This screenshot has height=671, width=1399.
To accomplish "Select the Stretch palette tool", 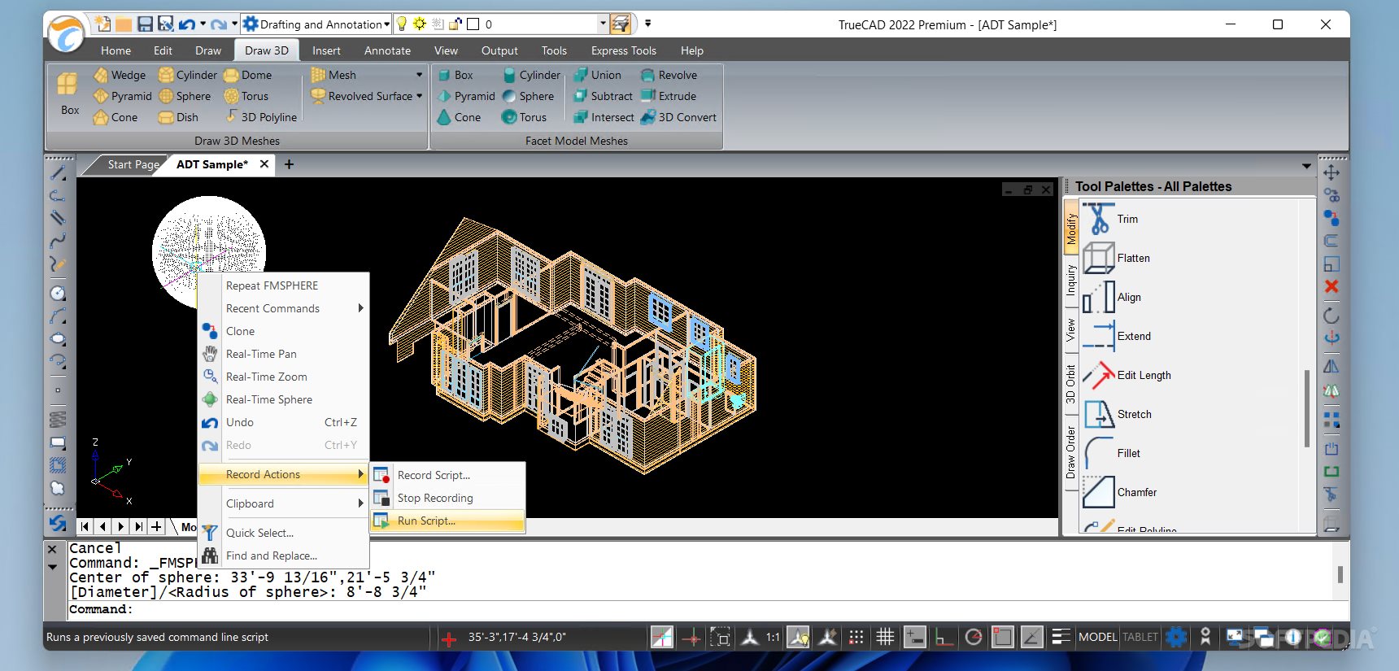I will [1117, 414].
